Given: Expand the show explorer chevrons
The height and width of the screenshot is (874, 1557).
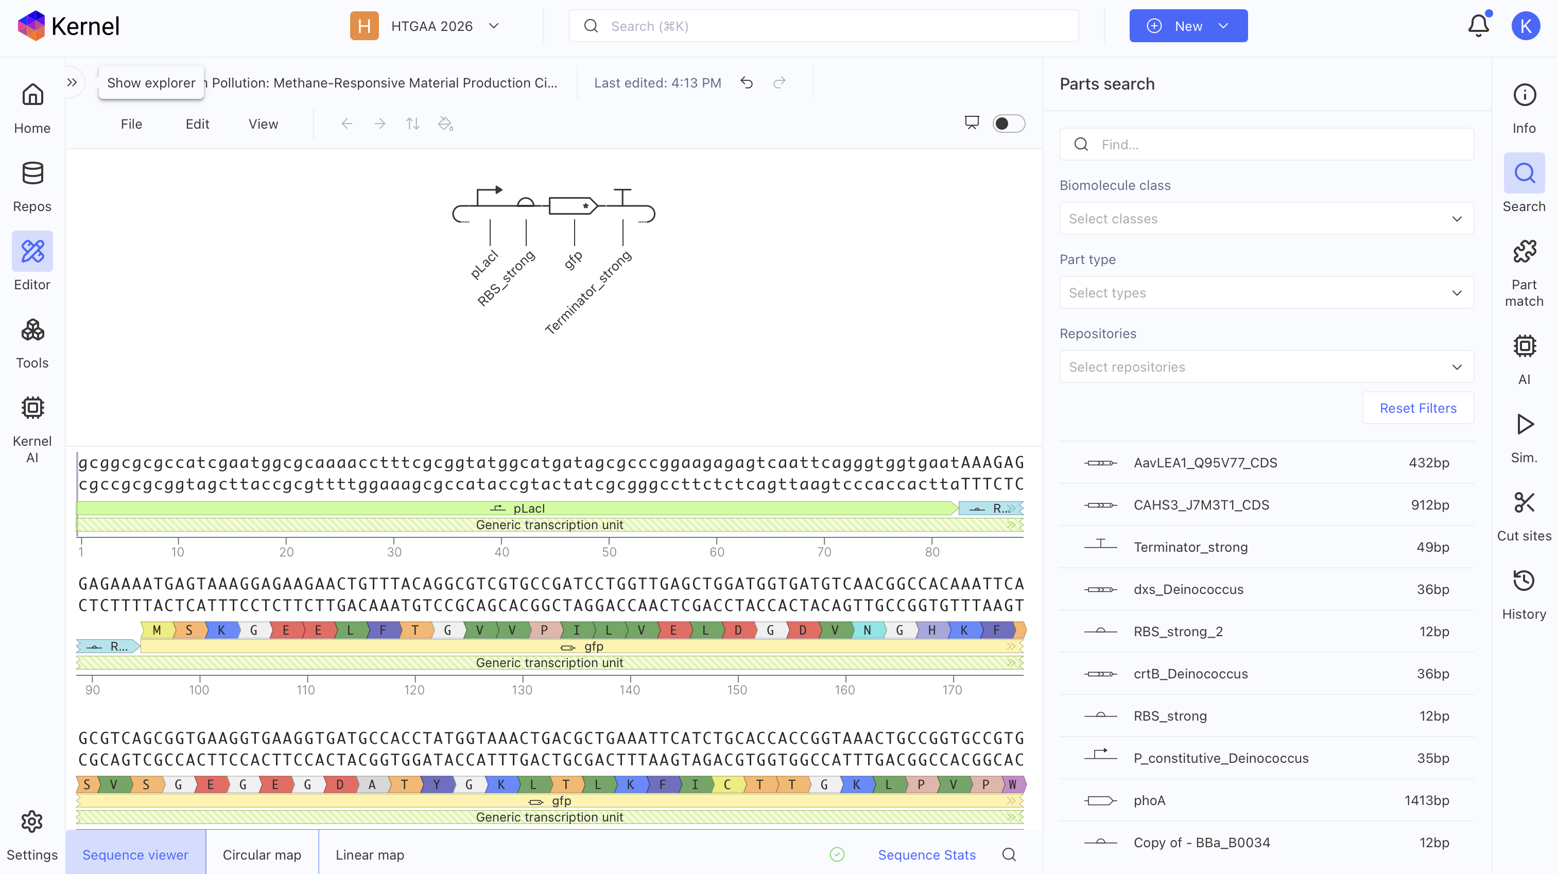Looking at the screenshot, I should click(x=72, y=82).
